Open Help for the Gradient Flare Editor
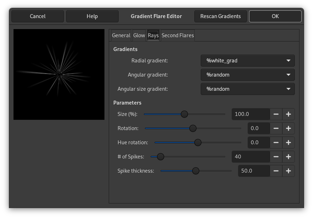 coord(92,16)
